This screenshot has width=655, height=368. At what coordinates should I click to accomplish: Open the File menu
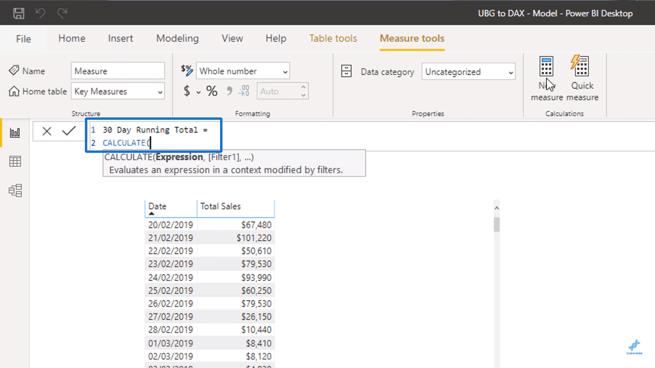23,39
